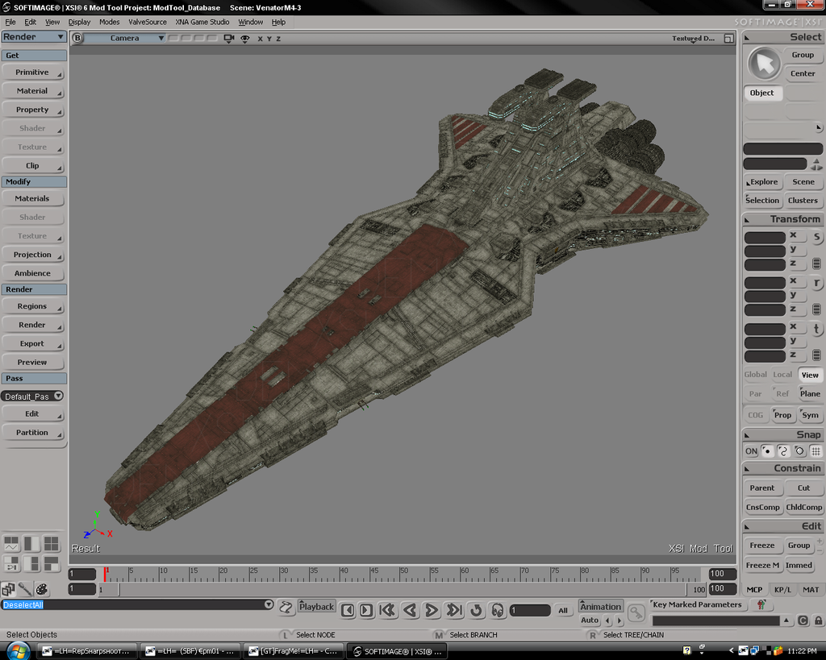This screenshot has height=660, width=826.
Task: Click the viewport maximize icon beside Textured D...
Action: pos(728,39)
